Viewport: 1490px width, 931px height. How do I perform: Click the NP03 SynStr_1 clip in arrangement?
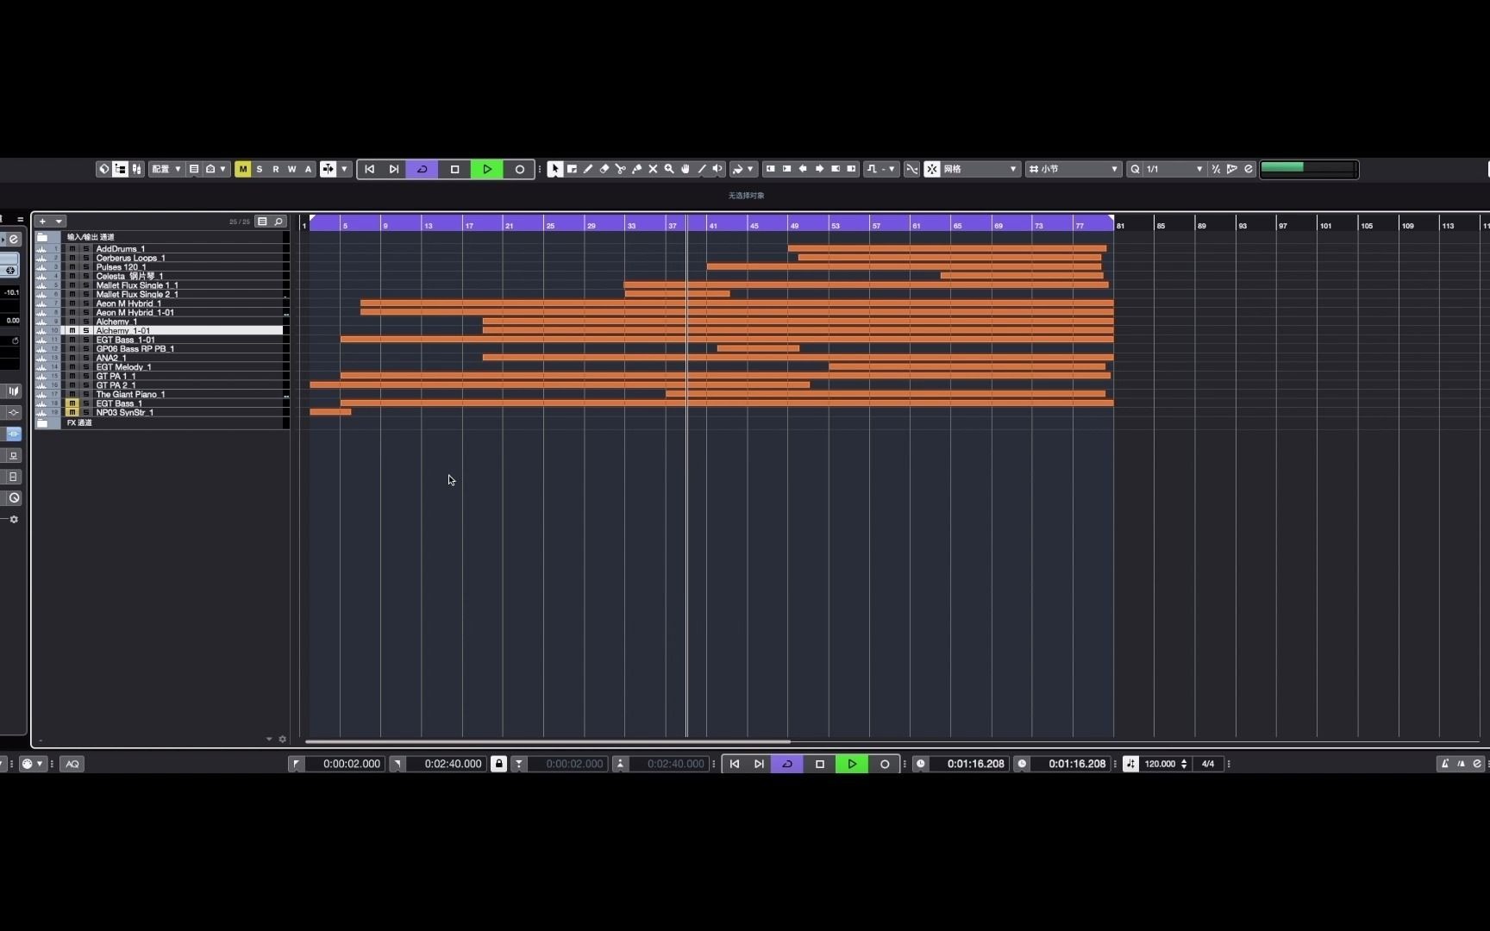(330, 412)
